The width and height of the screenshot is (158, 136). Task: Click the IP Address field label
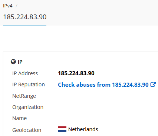click(25, 73)
